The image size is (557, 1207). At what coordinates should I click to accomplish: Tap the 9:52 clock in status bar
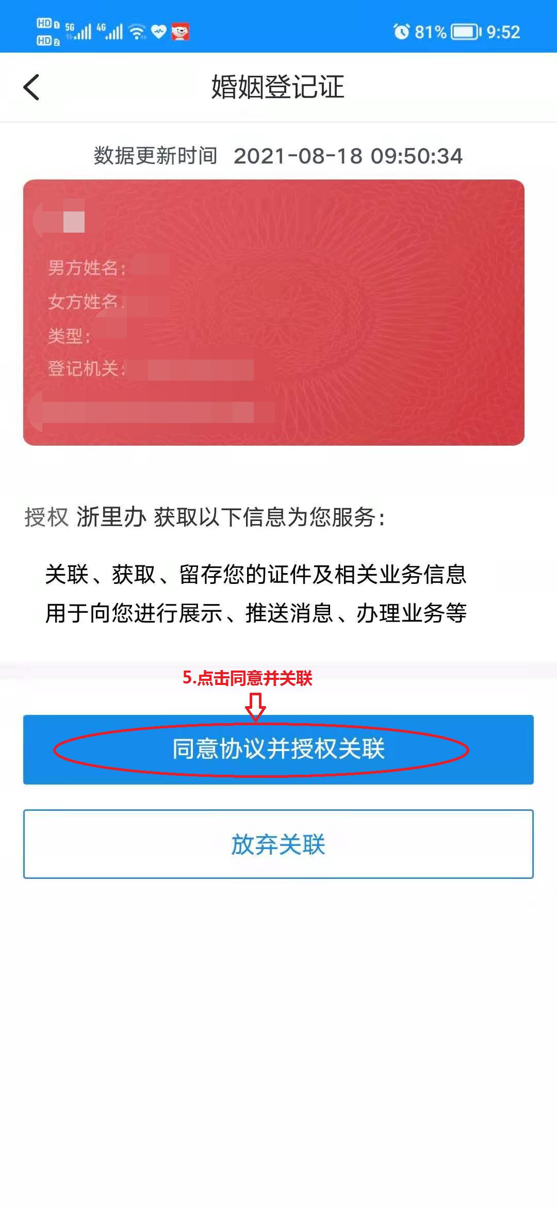(x=503, y=32)
